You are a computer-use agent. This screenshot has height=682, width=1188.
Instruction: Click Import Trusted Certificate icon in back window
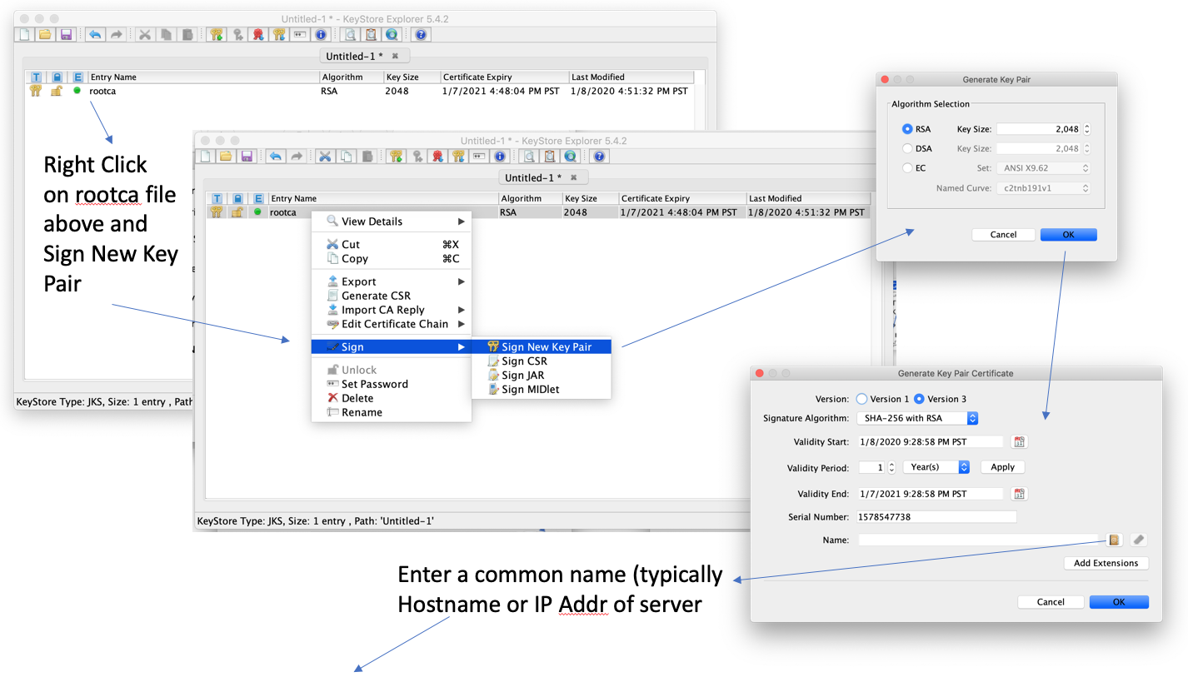click(258, 35)
